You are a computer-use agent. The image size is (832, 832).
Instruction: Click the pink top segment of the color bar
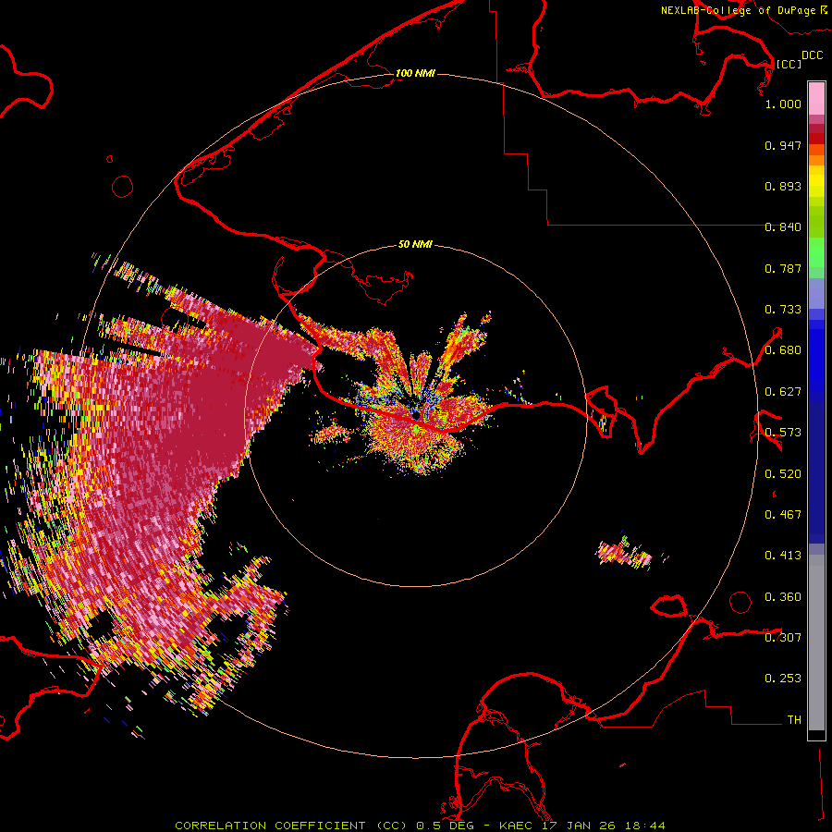[816, 98]
